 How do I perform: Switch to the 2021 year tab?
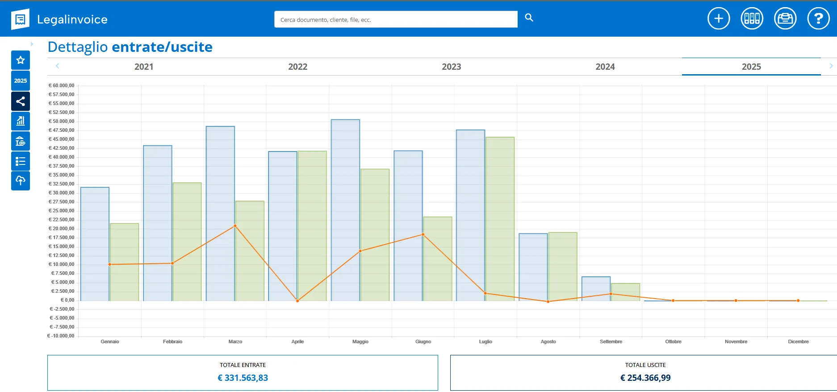coord(144,67)
